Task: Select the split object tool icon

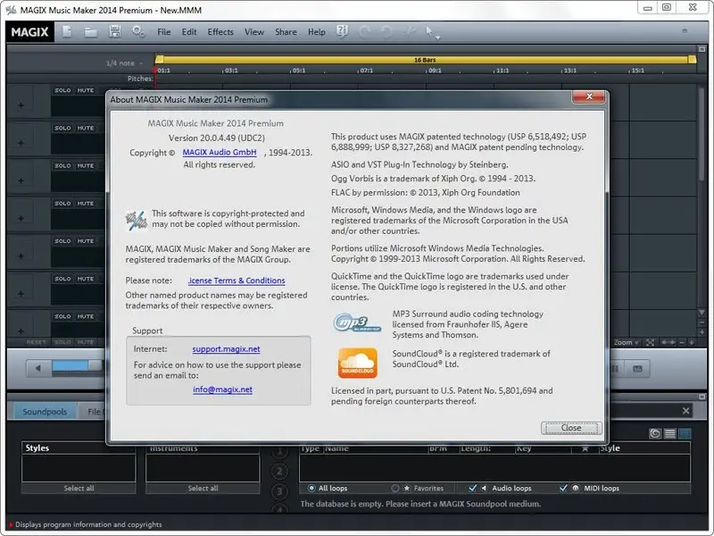Action: coord(410,31)
